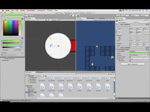The height and width of the screenshot is (112, 150).
Task: Click the Project search by label icon
Action: pos(111,74)
